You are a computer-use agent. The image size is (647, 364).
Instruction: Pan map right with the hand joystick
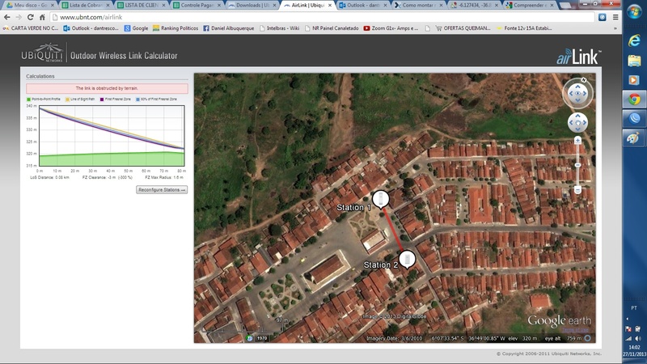click(x=584, y=123)
